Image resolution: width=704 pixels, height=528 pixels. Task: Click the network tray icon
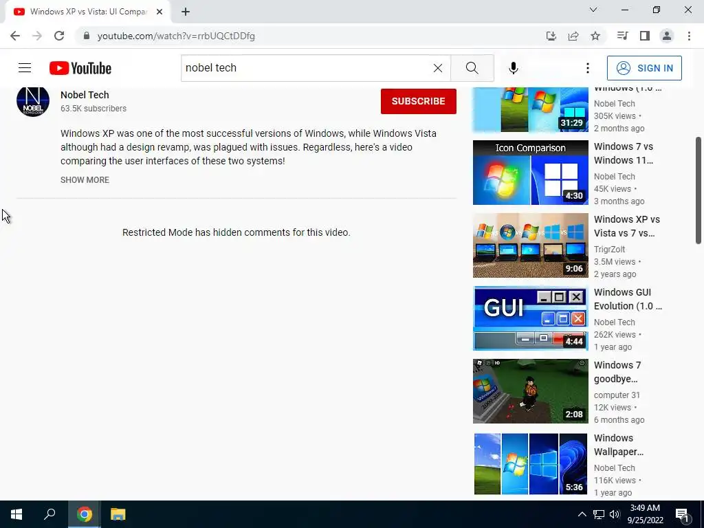(599, 514)
